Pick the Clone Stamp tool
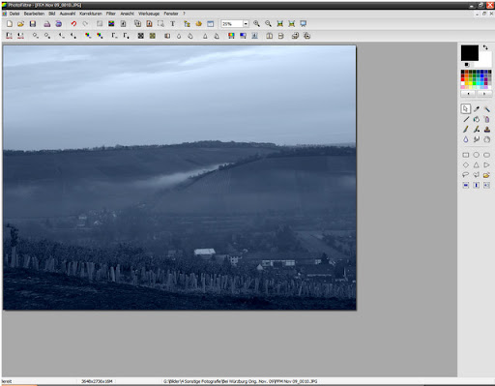This screenshot has width=495, height=386. (486, 130)
